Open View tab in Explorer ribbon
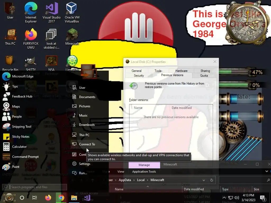 [x=121, y=172]
